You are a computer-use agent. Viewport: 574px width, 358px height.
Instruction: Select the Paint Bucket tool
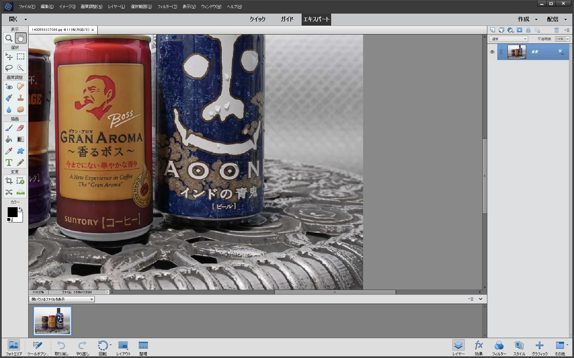[x=9, y=139]
